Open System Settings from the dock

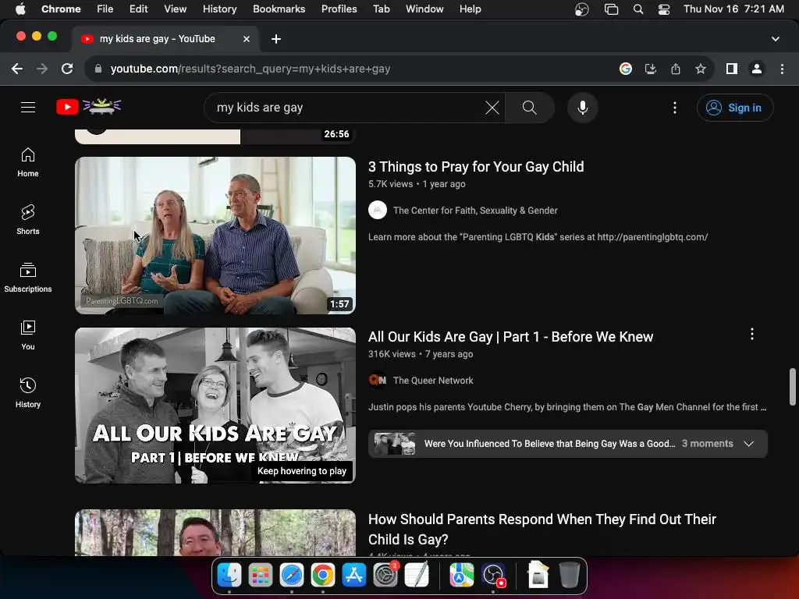coord(385,576)
